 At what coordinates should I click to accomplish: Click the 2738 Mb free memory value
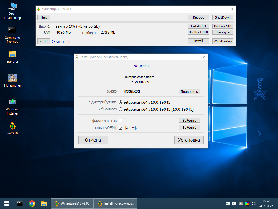(108, 32)
